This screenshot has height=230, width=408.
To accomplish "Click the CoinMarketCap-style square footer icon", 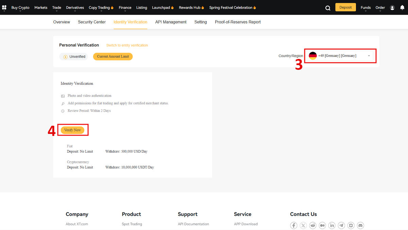I will 351,225.
